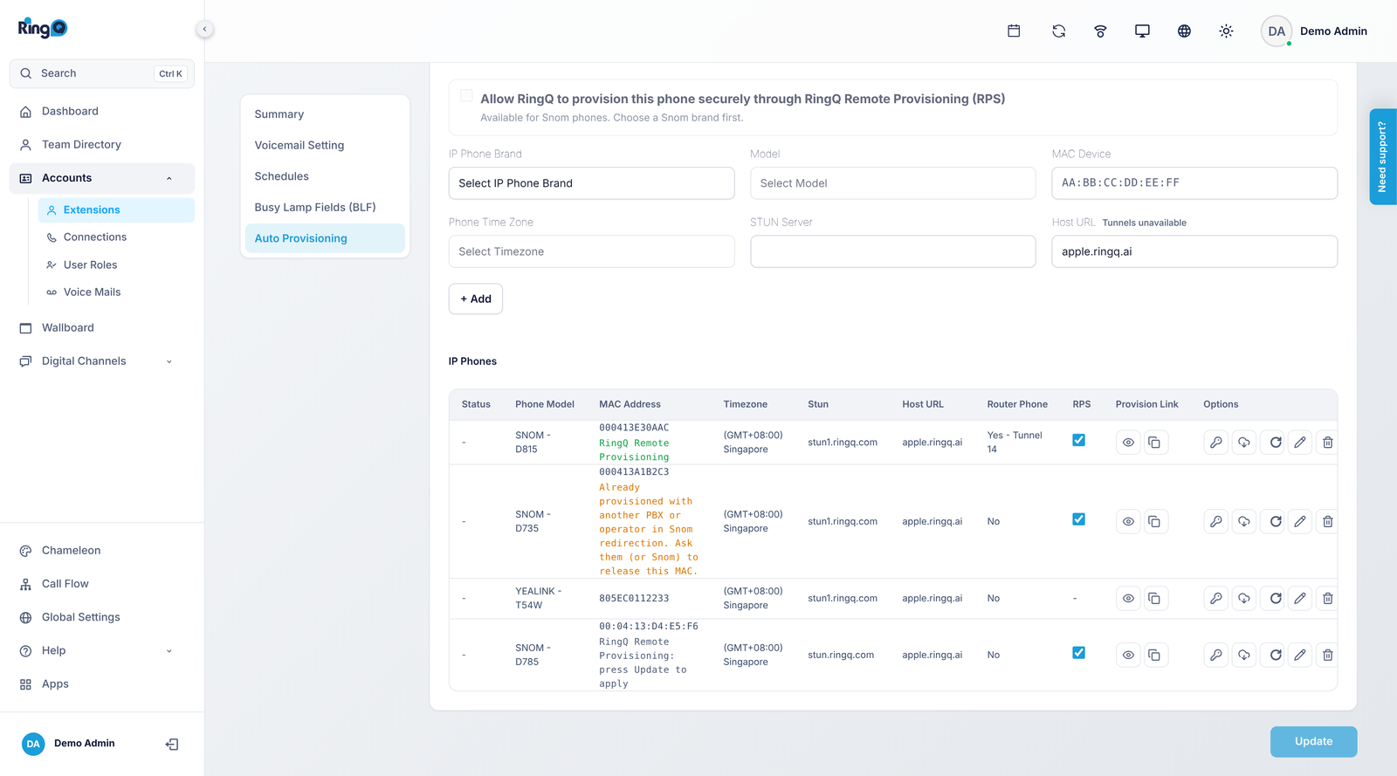Viewport: 1397px width, 776px height.
Task: Expand the Digital Channels sidebar section
Action: pyautogui.click(x=102, y=361)
